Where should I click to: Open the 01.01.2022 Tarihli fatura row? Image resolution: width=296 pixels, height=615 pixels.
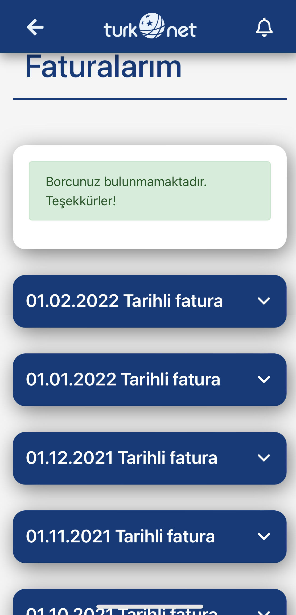coord(150,380)
